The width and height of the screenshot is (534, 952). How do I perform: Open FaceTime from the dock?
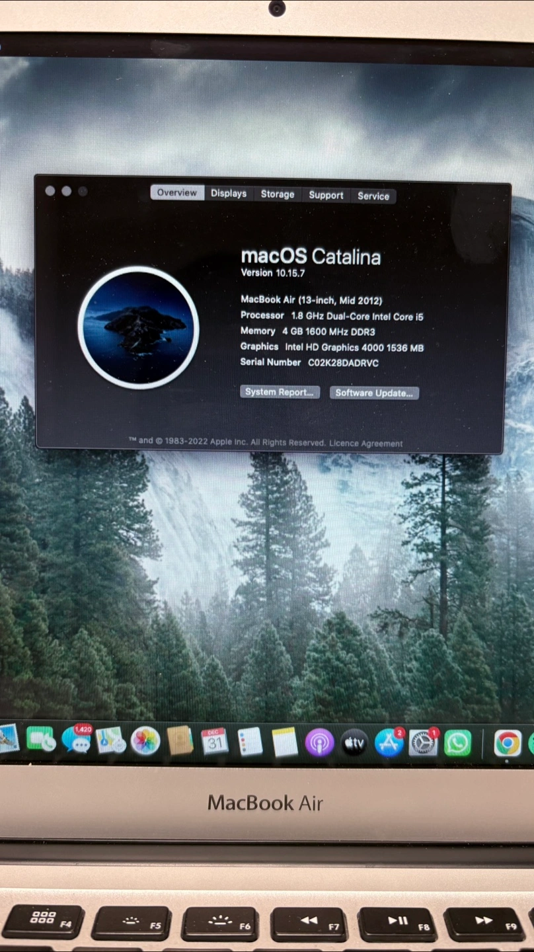(x=40, y=740)
